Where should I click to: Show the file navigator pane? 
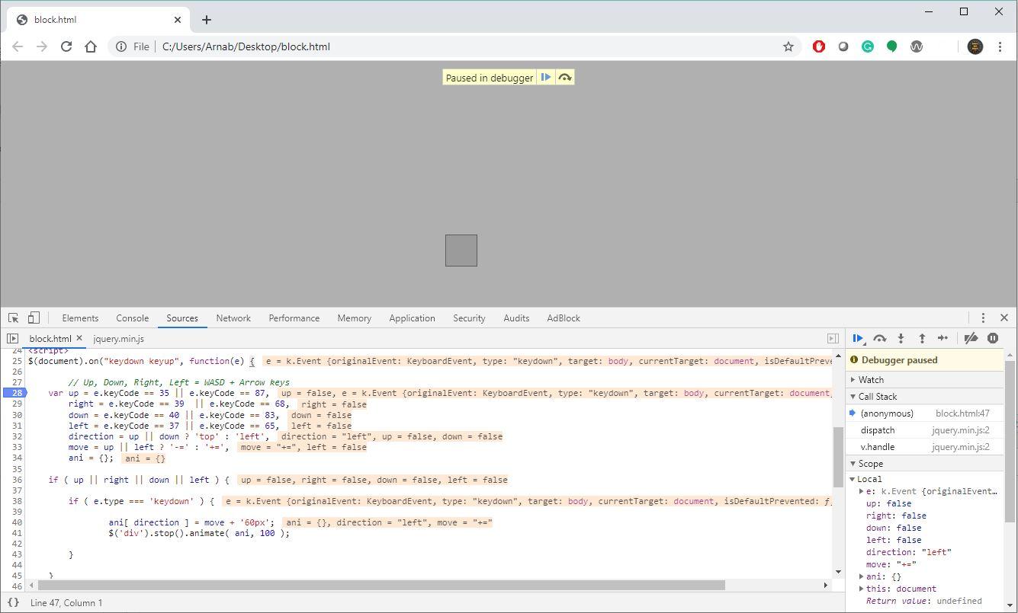[12, 338]
